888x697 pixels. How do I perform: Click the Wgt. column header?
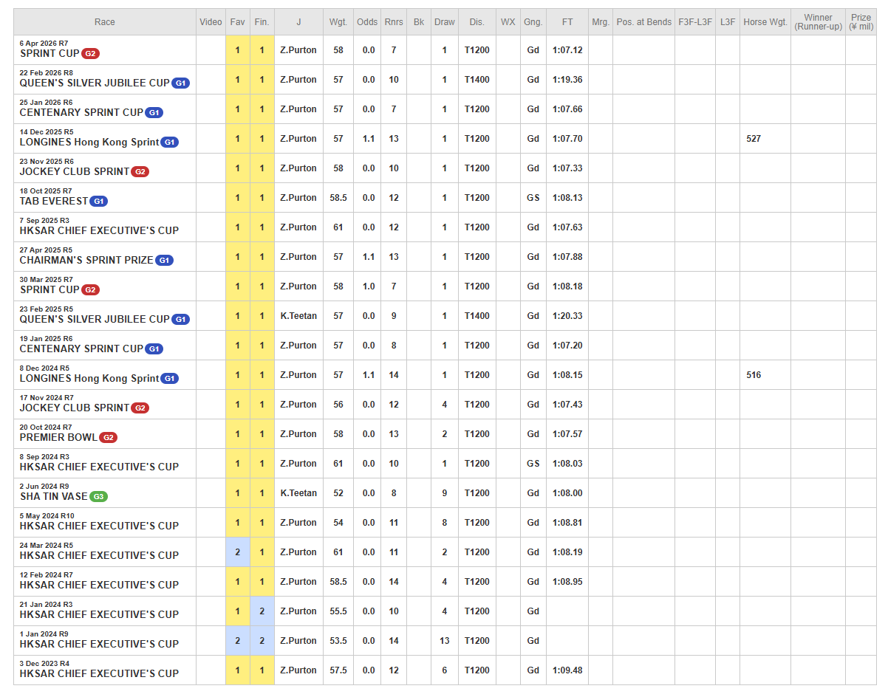point(338,22)
